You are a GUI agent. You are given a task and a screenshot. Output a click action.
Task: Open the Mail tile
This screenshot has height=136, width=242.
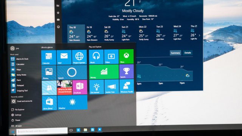pyautogui.click(x=64, y=57)
